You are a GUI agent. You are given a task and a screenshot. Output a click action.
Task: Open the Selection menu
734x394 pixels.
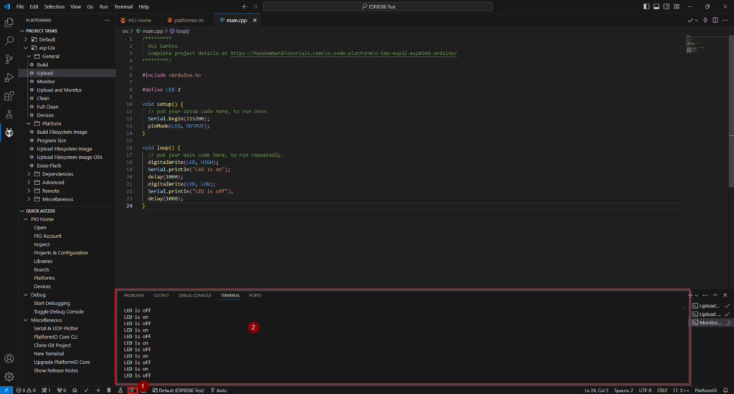tap(54, 6)
